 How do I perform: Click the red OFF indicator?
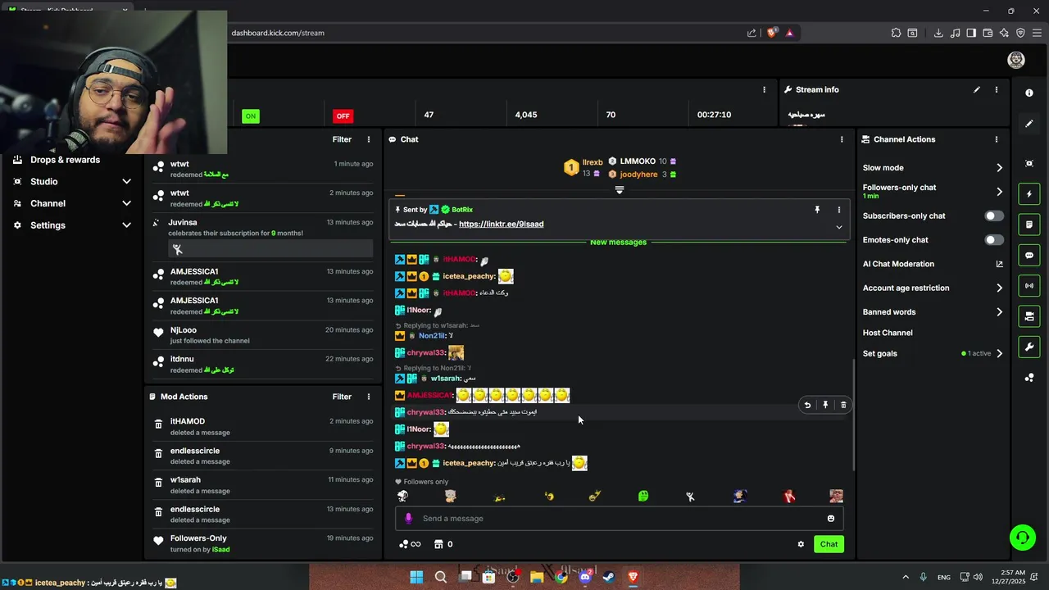[343, 116]
